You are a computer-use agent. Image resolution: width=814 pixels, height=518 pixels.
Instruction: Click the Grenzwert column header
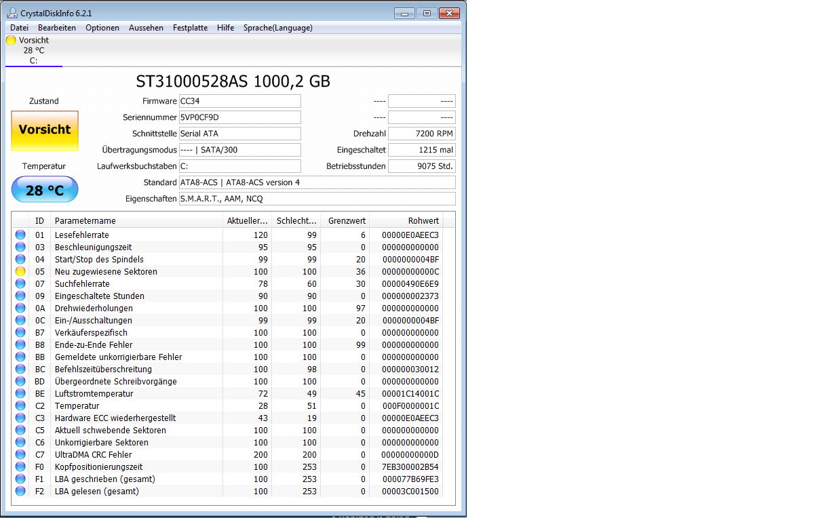click(345, 220)
